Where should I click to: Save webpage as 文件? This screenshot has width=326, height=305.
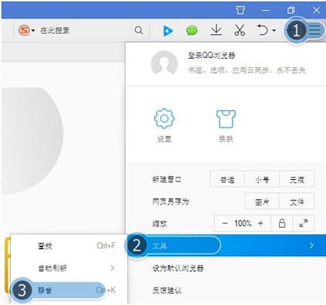click(x=297, y=202)
